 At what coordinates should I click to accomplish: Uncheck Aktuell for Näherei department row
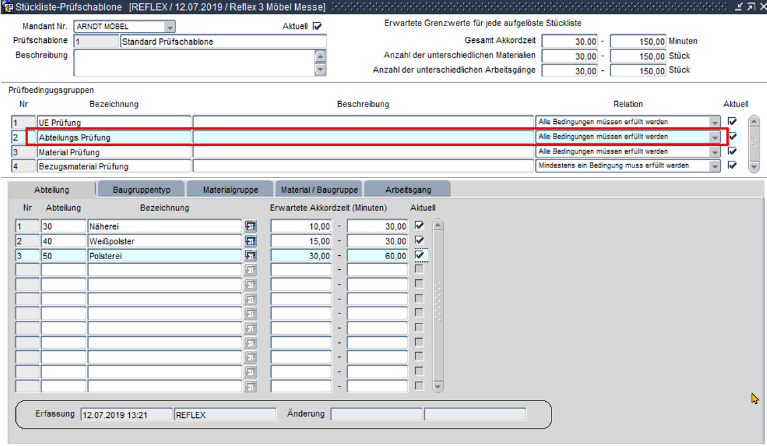click(420, 226)
